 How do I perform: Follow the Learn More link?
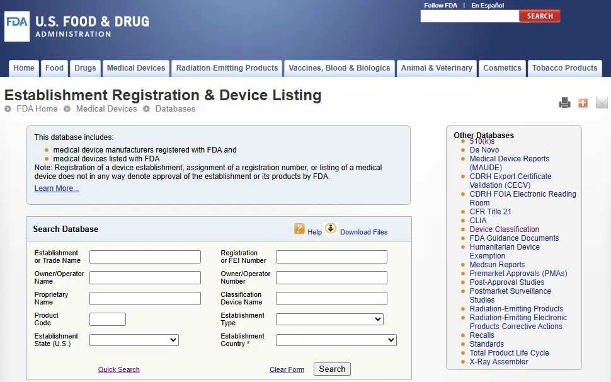(x=57, y=188)
